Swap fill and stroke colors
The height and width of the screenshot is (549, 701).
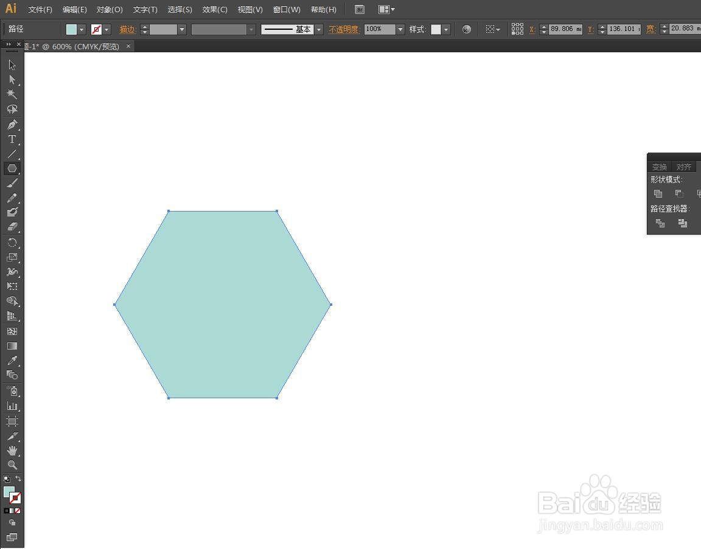[x=18, y=478]
